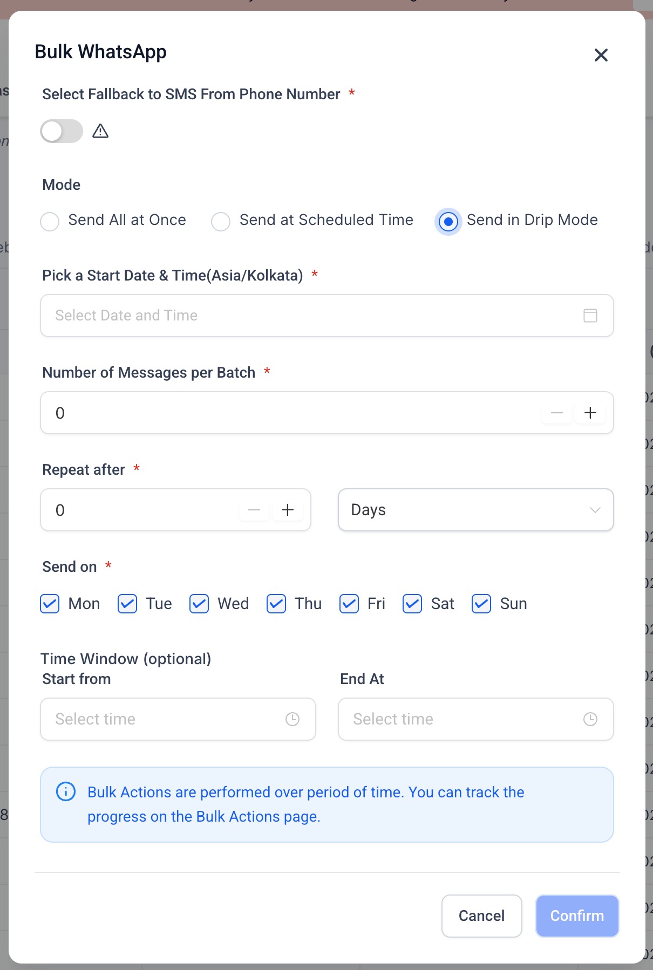653x970 pixels.
Task: Uncheck the Sun checkbox
Action: pyautogui.click(x=481, y=604)
